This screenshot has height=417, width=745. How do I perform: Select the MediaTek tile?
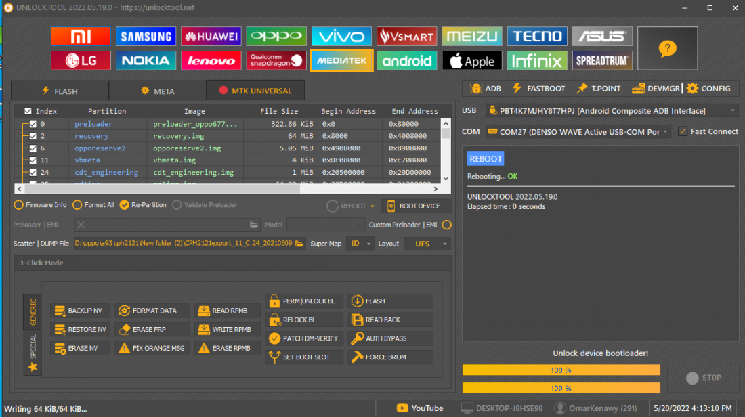[341, 60]
